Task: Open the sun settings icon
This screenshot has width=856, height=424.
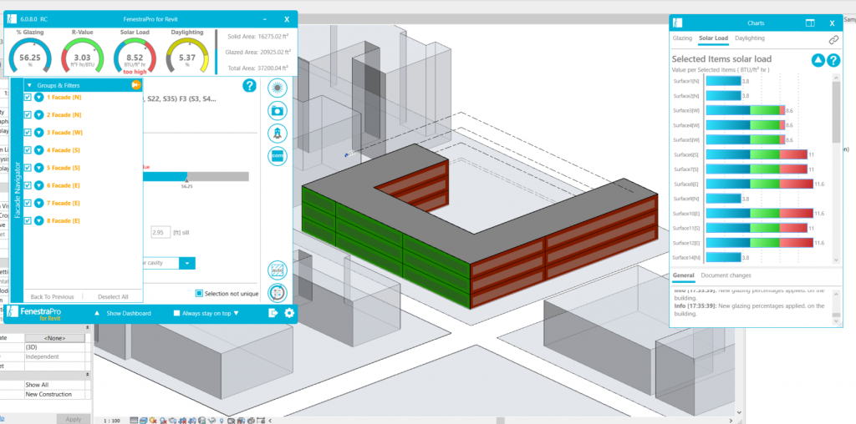Action: (x=278, y=88)
